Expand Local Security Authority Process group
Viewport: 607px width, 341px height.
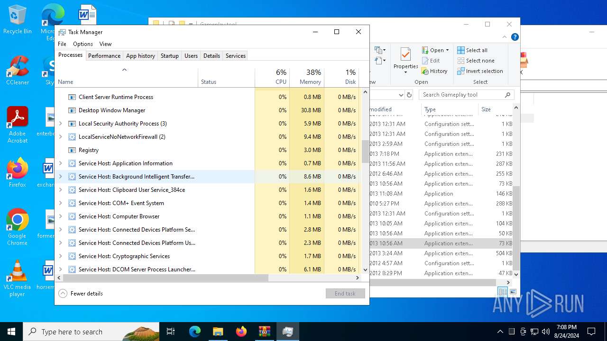pos(60,124)
